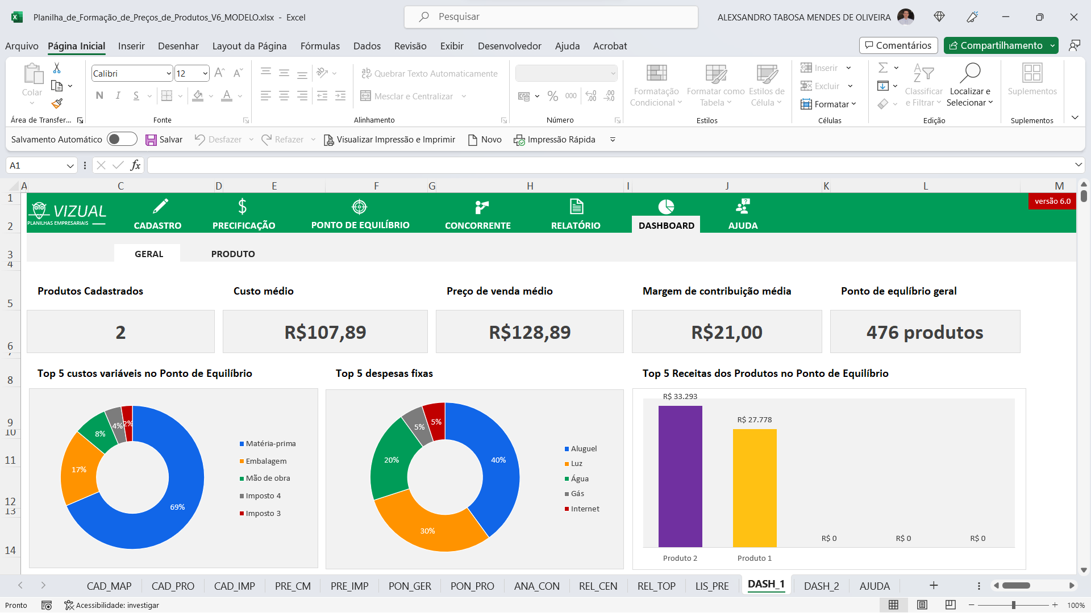
Task: Open the Fórmulas ribbon tab
Action: tap(320, 46)
